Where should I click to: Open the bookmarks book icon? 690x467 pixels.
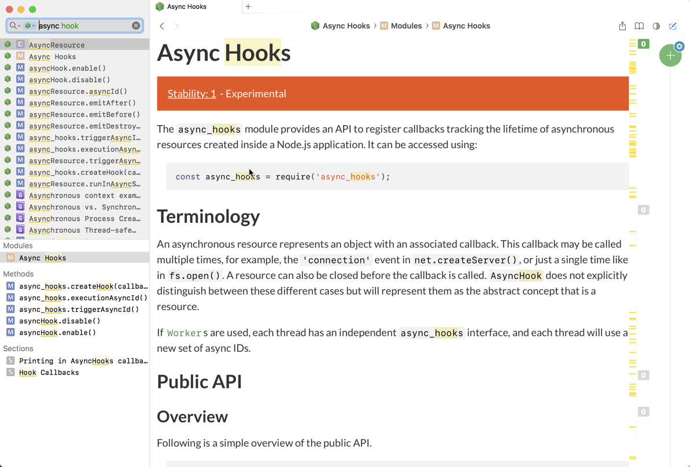639,26
